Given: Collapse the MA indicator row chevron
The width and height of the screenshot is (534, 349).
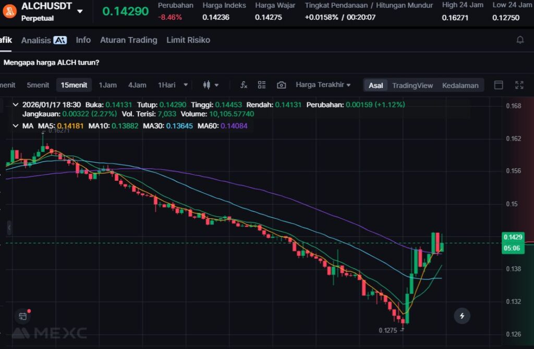Looking at the screenshot, I should pos(15,126).
